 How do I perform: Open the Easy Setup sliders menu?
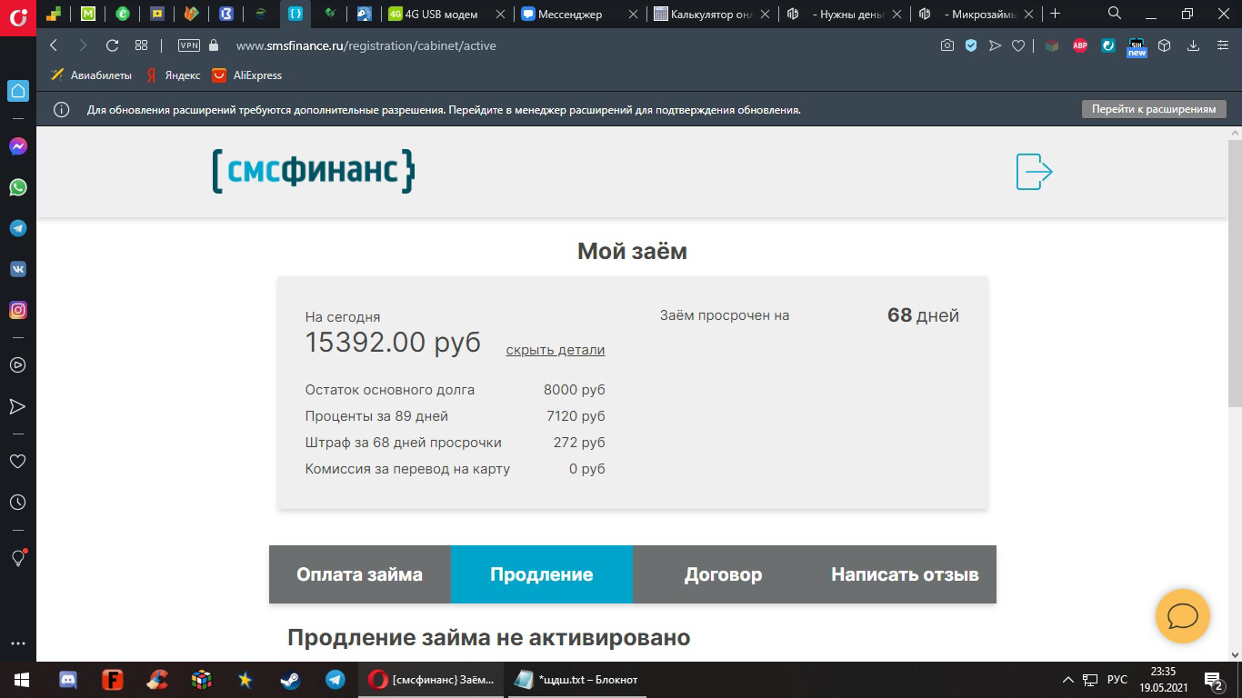(1221, 45)
